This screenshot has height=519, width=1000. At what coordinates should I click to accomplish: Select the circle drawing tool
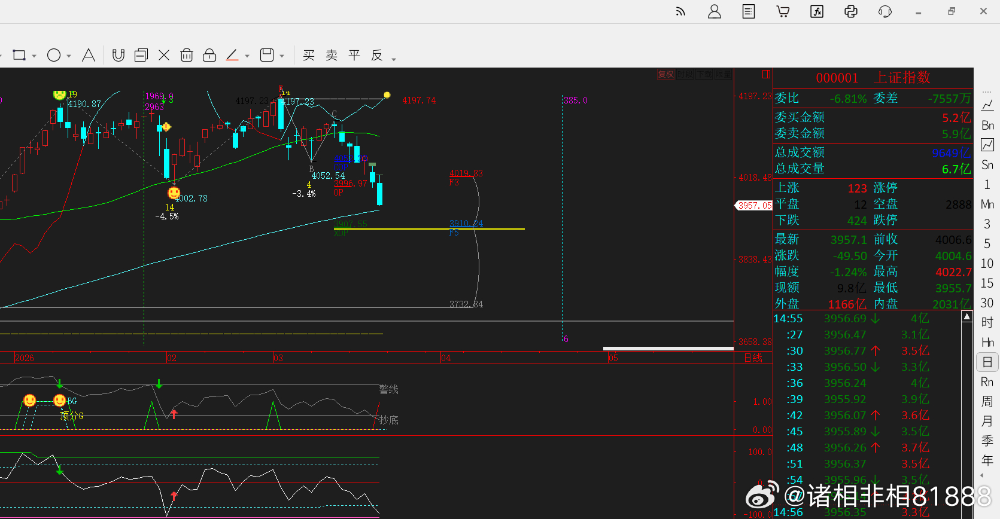point(54,55)
